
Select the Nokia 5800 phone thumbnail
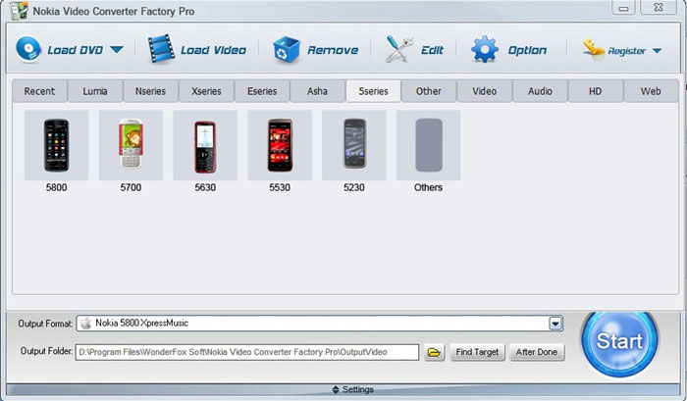tap(57, 145)
